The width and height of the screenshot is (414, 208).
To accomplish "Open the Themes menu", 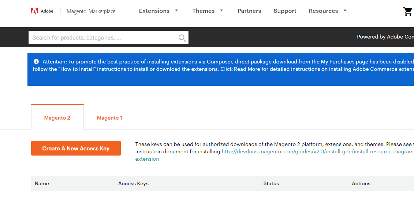I will tap(203, 11).
